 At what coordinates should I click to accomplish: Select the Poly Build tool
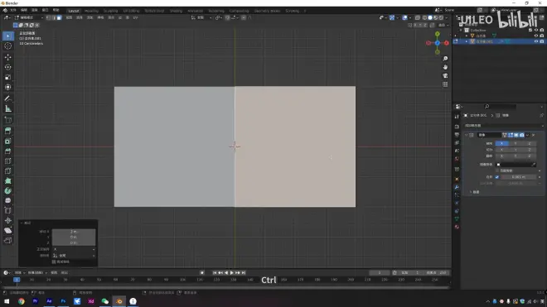point(8,181)
